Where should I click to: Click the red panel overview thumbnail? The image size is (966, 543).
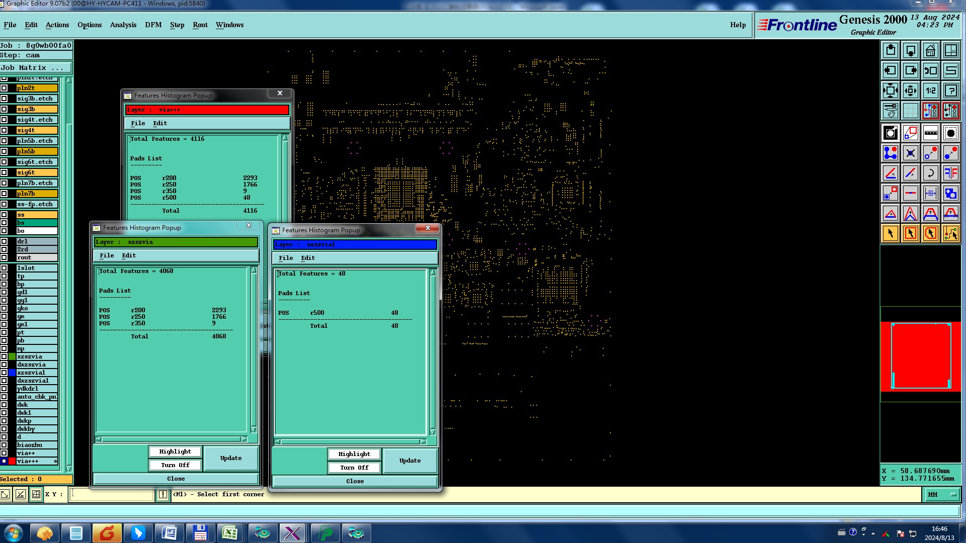click(x=921, y=356)
